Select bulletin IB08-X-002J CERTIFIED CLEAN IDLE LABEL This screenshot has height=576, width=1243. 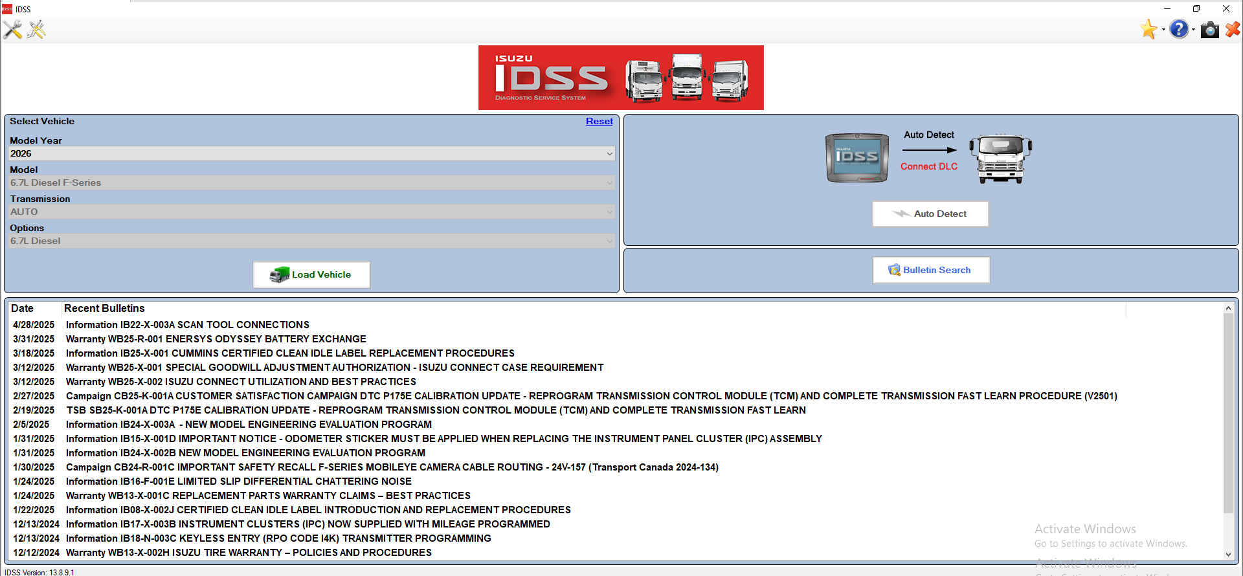click(x=319, y=510)
